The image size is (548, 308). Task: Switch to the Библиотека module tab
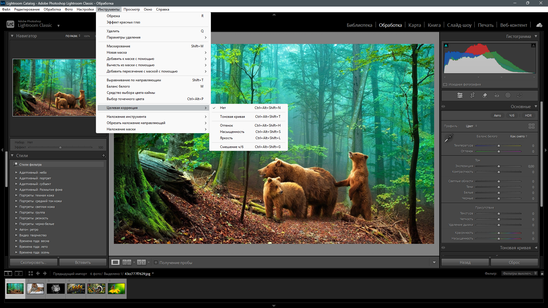(x=359, y=25)
